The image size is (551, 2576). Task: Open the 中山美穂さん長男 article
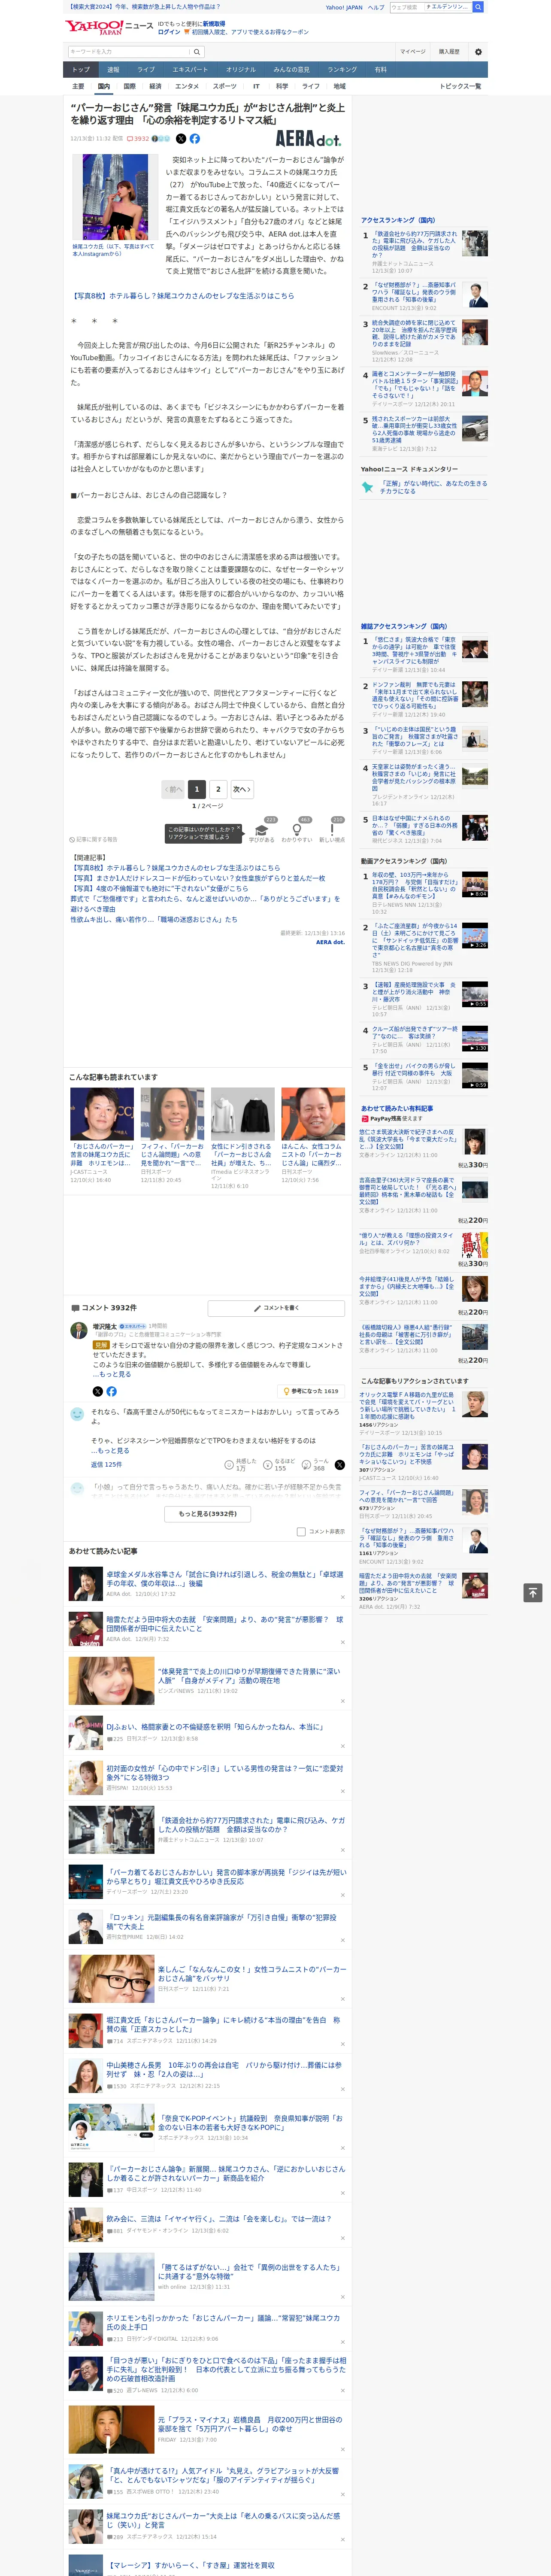(x=224, y=2069)
